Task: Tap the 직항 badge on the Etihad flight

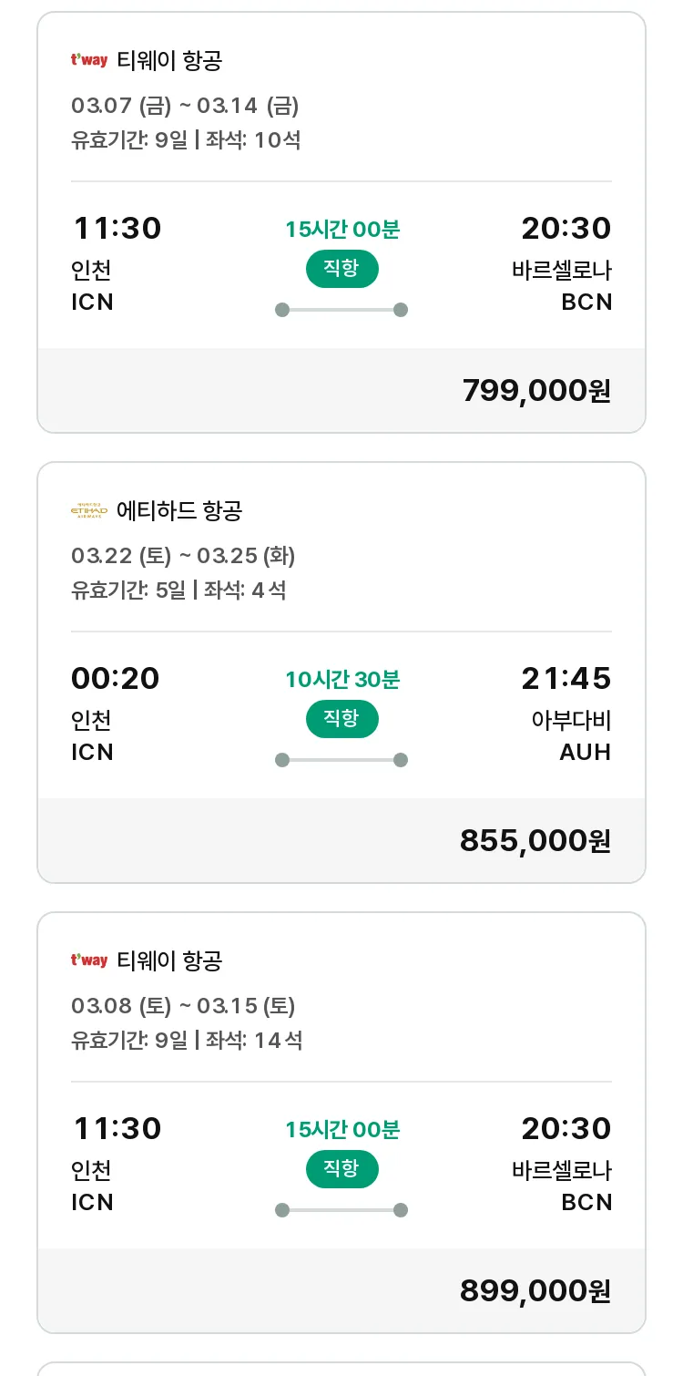Action: [341, 719]
